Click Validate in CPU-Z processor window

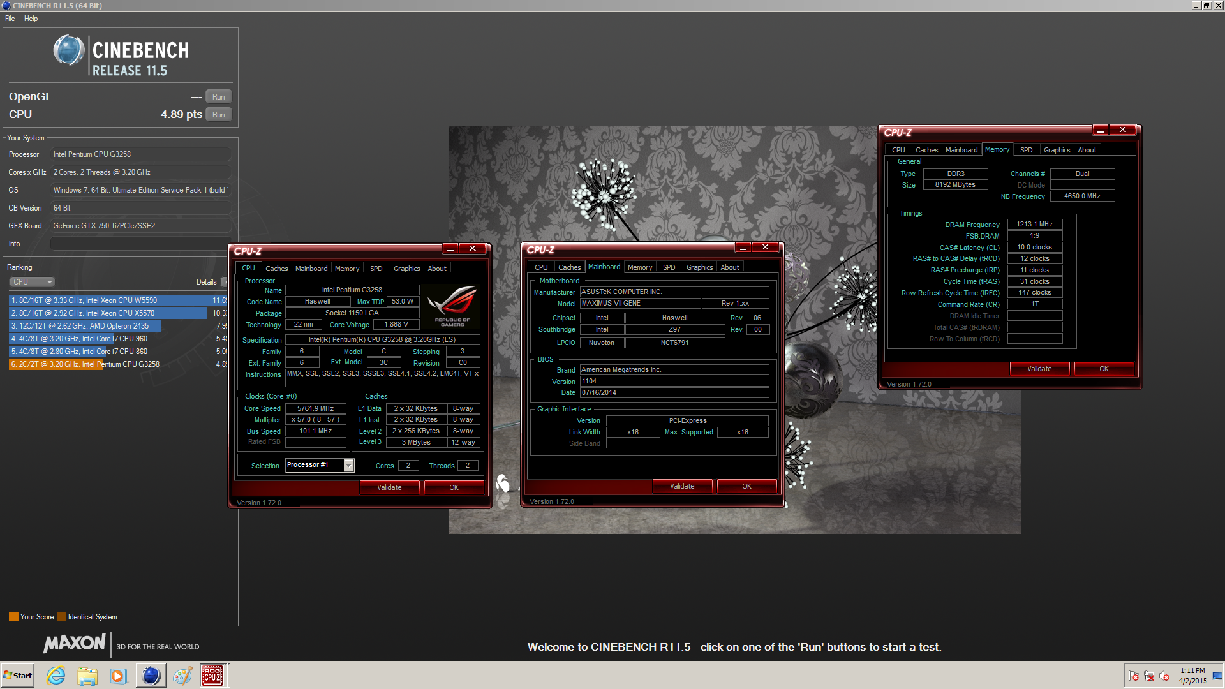coord(389,487)
